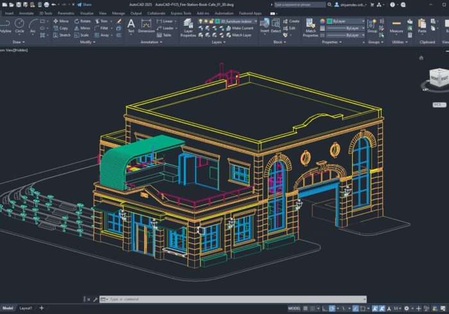This screenshot has width=449, height=314.
Task: Open the ByLayer color dropdown
Action: coord(363,21)
